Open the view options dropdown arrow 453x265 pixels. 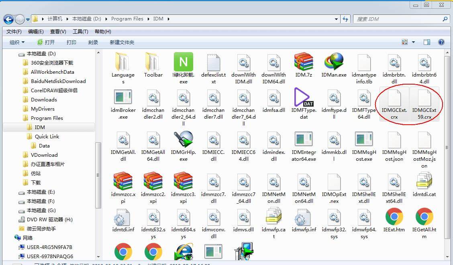[x=413, y=42]
